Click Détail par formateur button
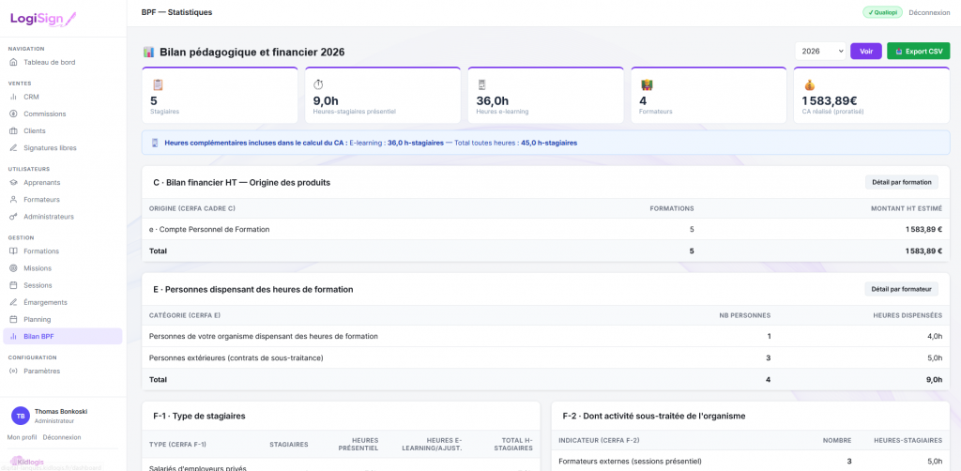The width and height of the screenshot is (961, 471). pyautogui.click(x=901, y=289)
